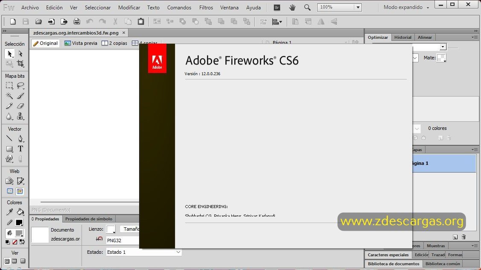Select the Text tool

click(x=20, y=149)
